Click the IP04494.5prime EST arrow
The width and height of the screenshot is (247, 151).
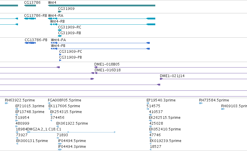[60, 144]
